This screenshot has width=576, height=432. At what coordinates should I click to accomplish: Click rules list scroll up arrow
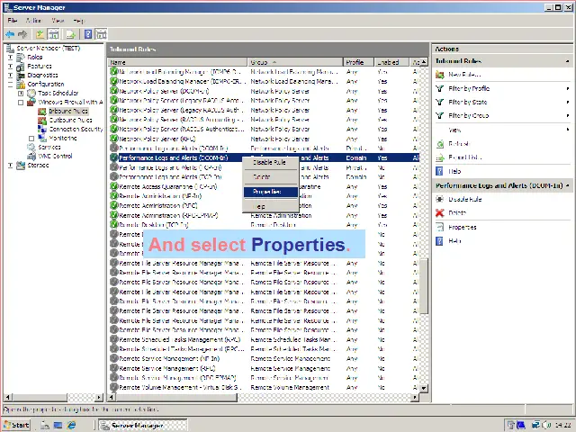[x=424, y=62]
